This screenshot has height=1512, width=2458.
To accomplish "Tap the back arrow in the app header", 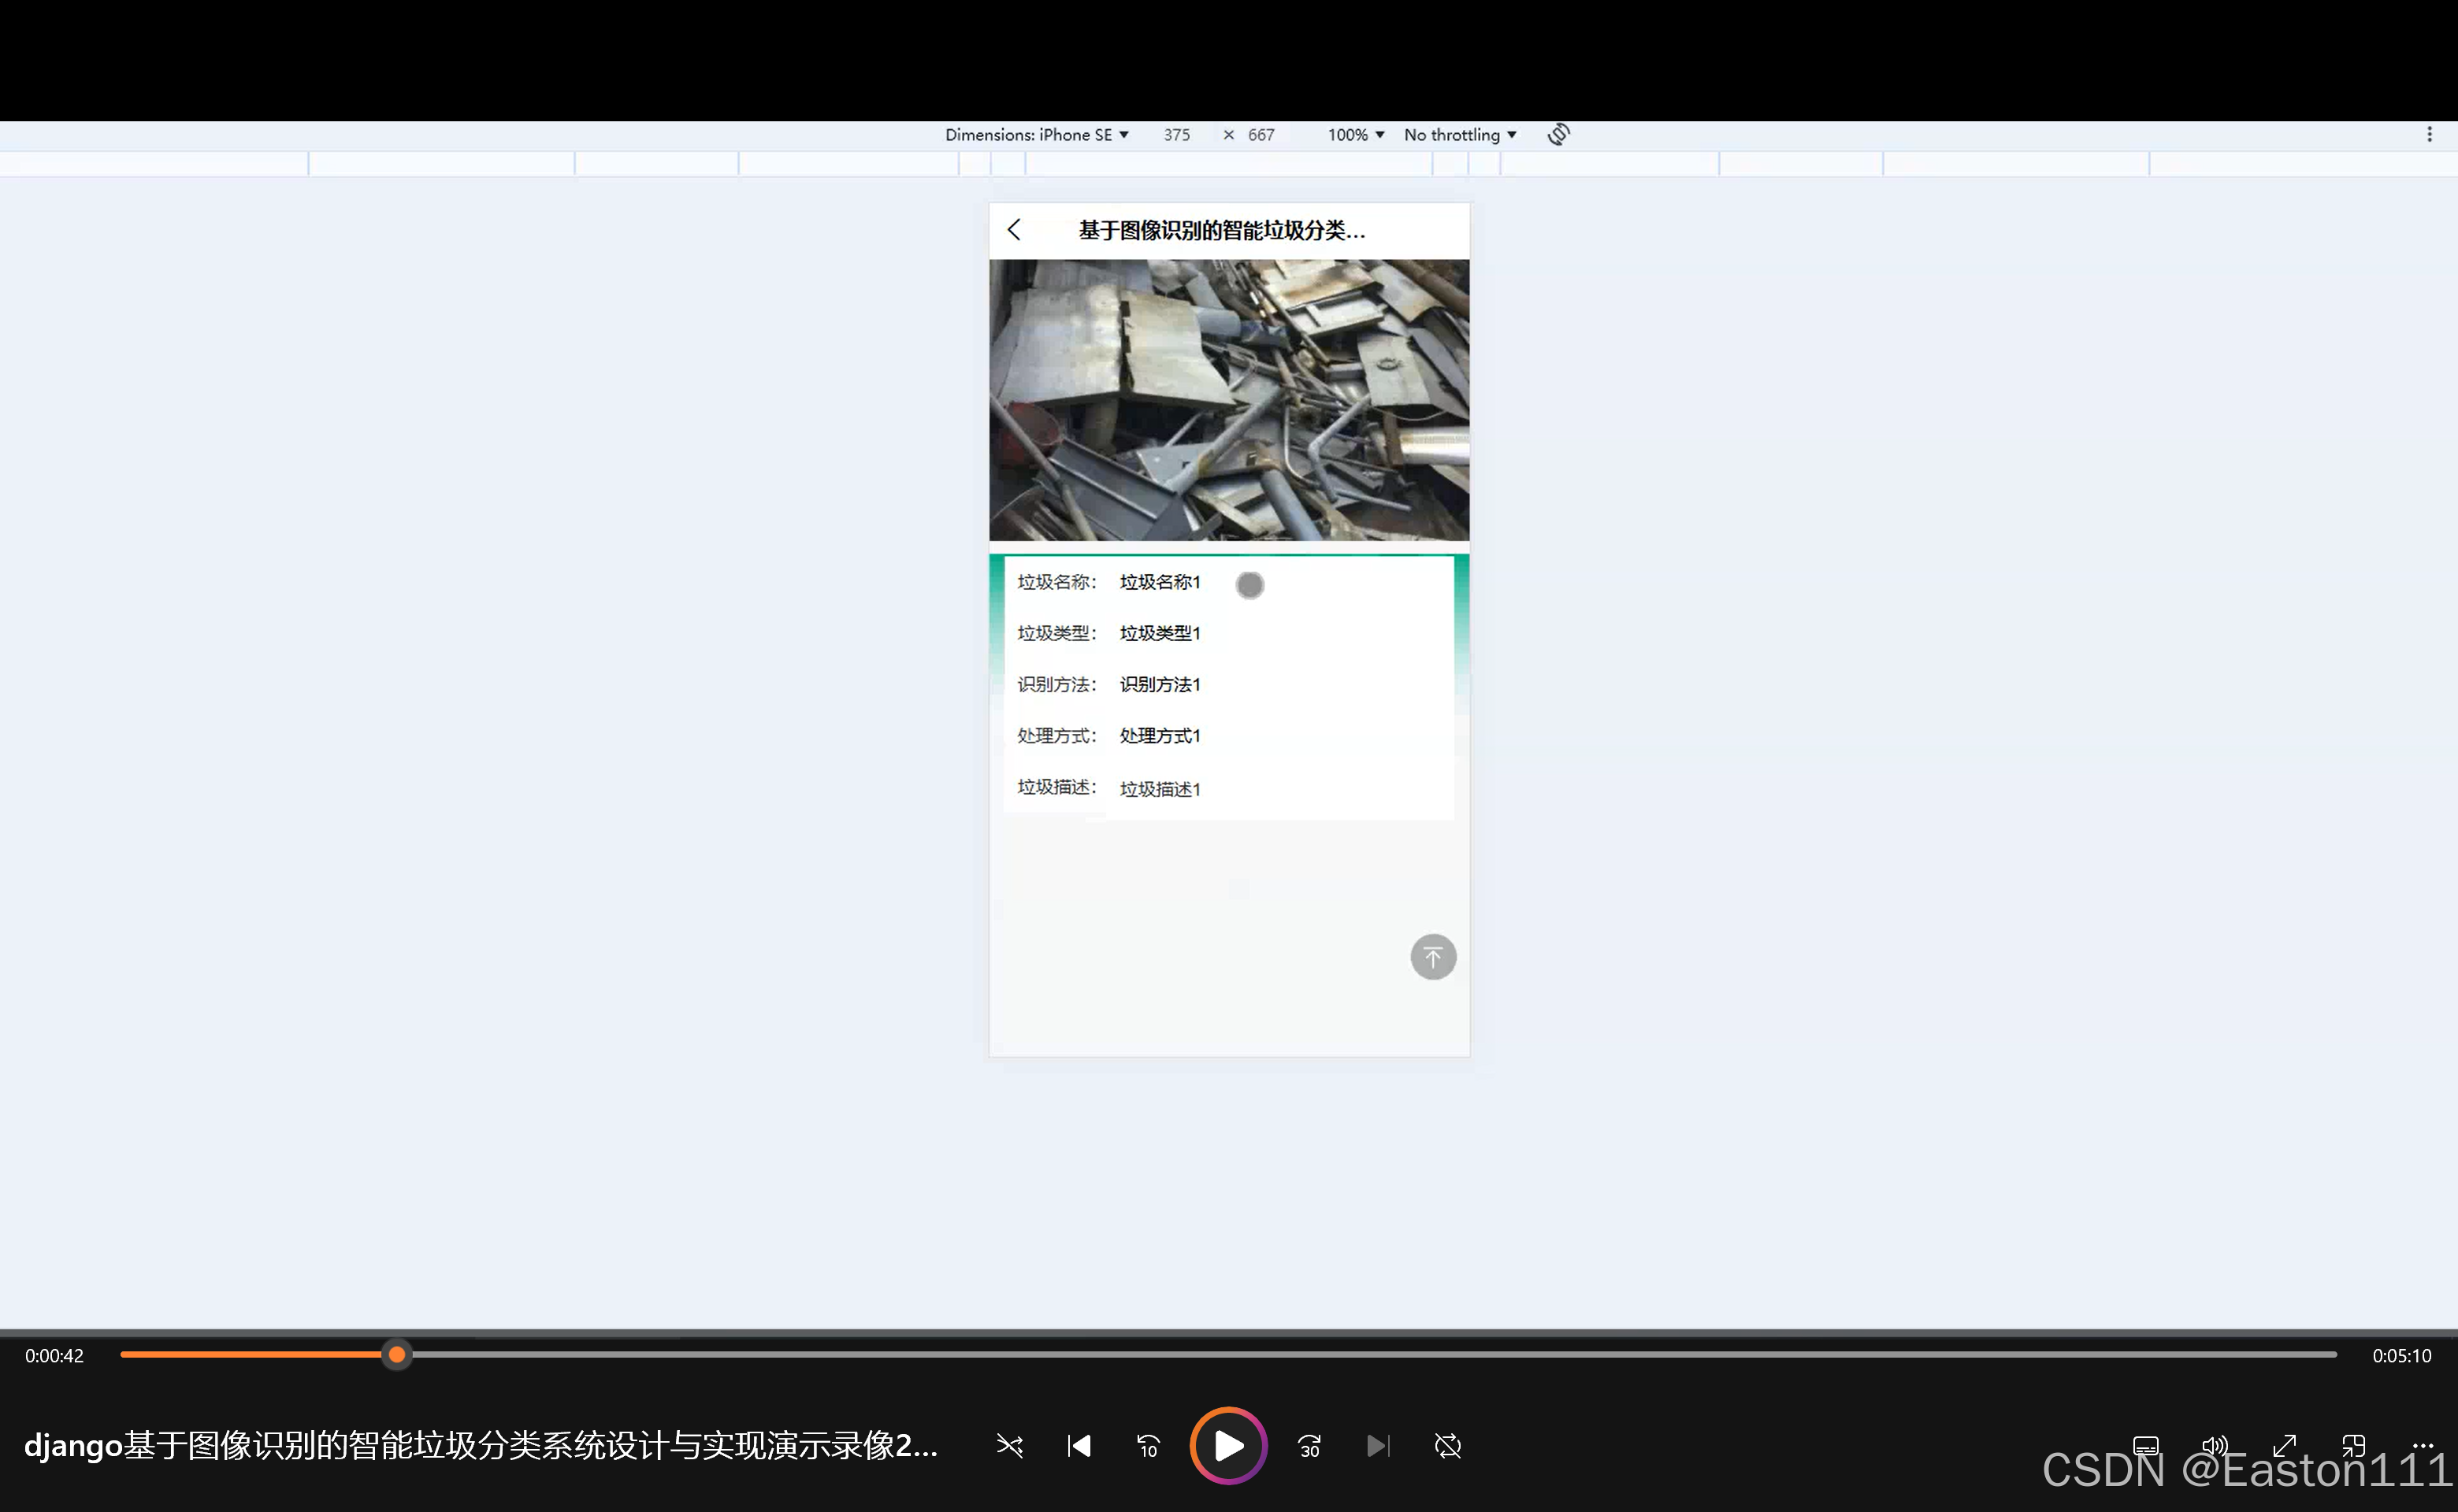I will (1013, 230).
